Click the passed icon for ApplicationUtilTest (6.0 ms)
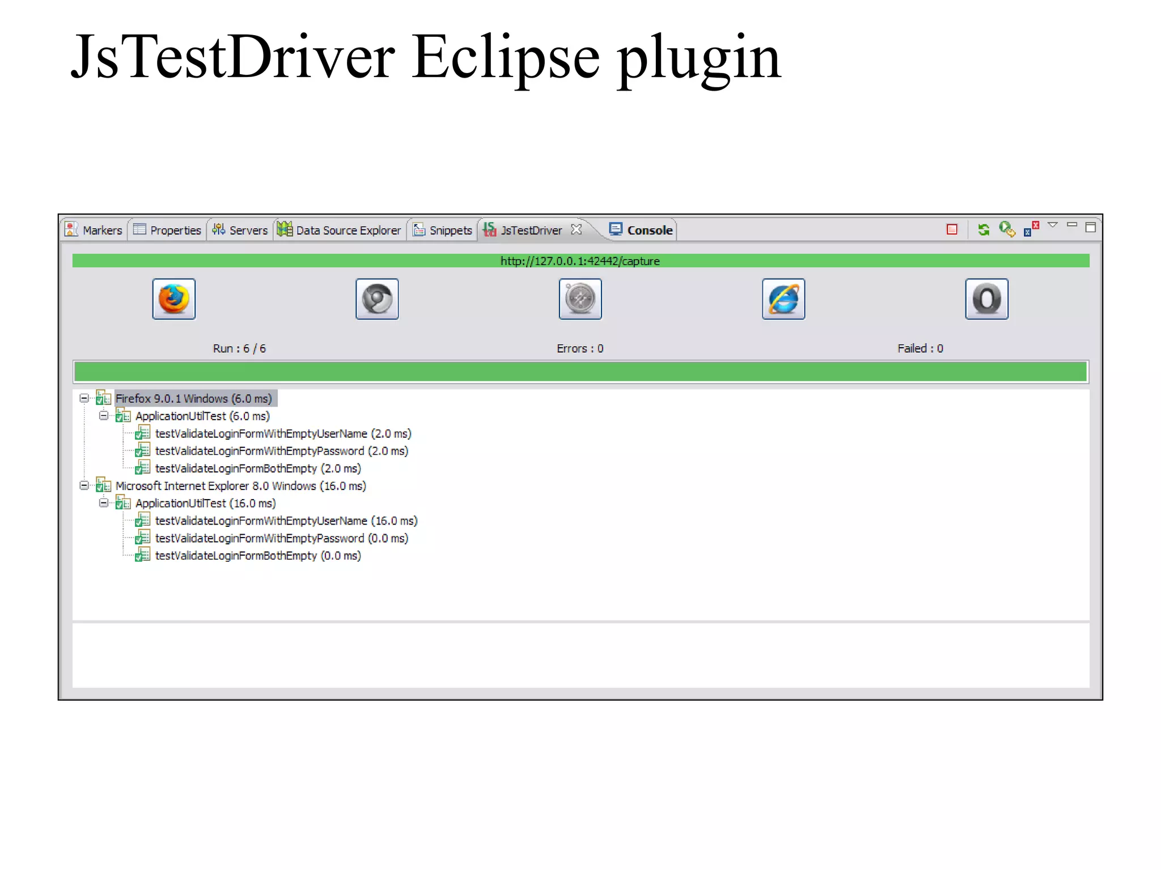 coord(122,415)
